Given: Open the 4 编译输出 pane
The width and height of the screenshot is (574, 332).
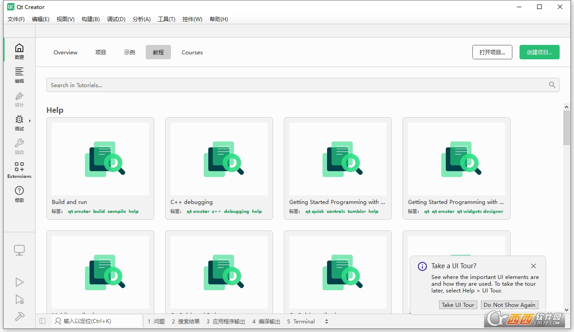Looking at the screenshot, I should pyautogui.click(x=266, y=321).
